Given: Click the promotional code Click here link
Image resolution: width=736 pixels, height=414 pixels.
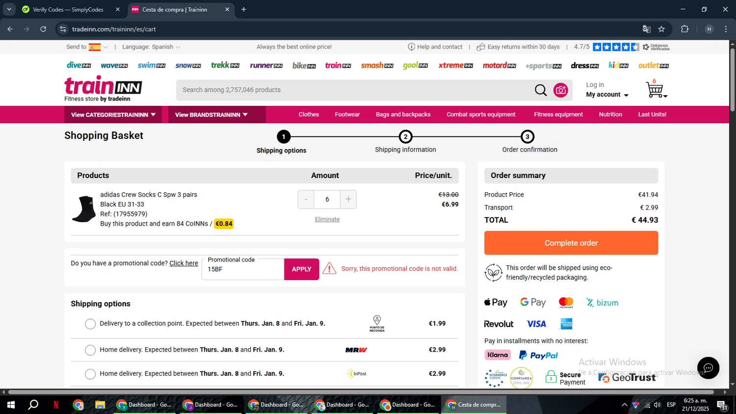Looking at the screenshot, I should click(184, 263).
